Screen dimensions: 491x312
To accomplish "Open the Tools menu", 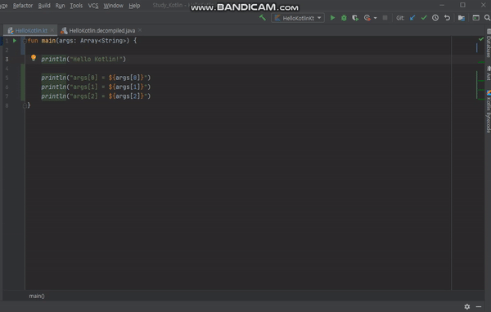I will click(76, 6).
